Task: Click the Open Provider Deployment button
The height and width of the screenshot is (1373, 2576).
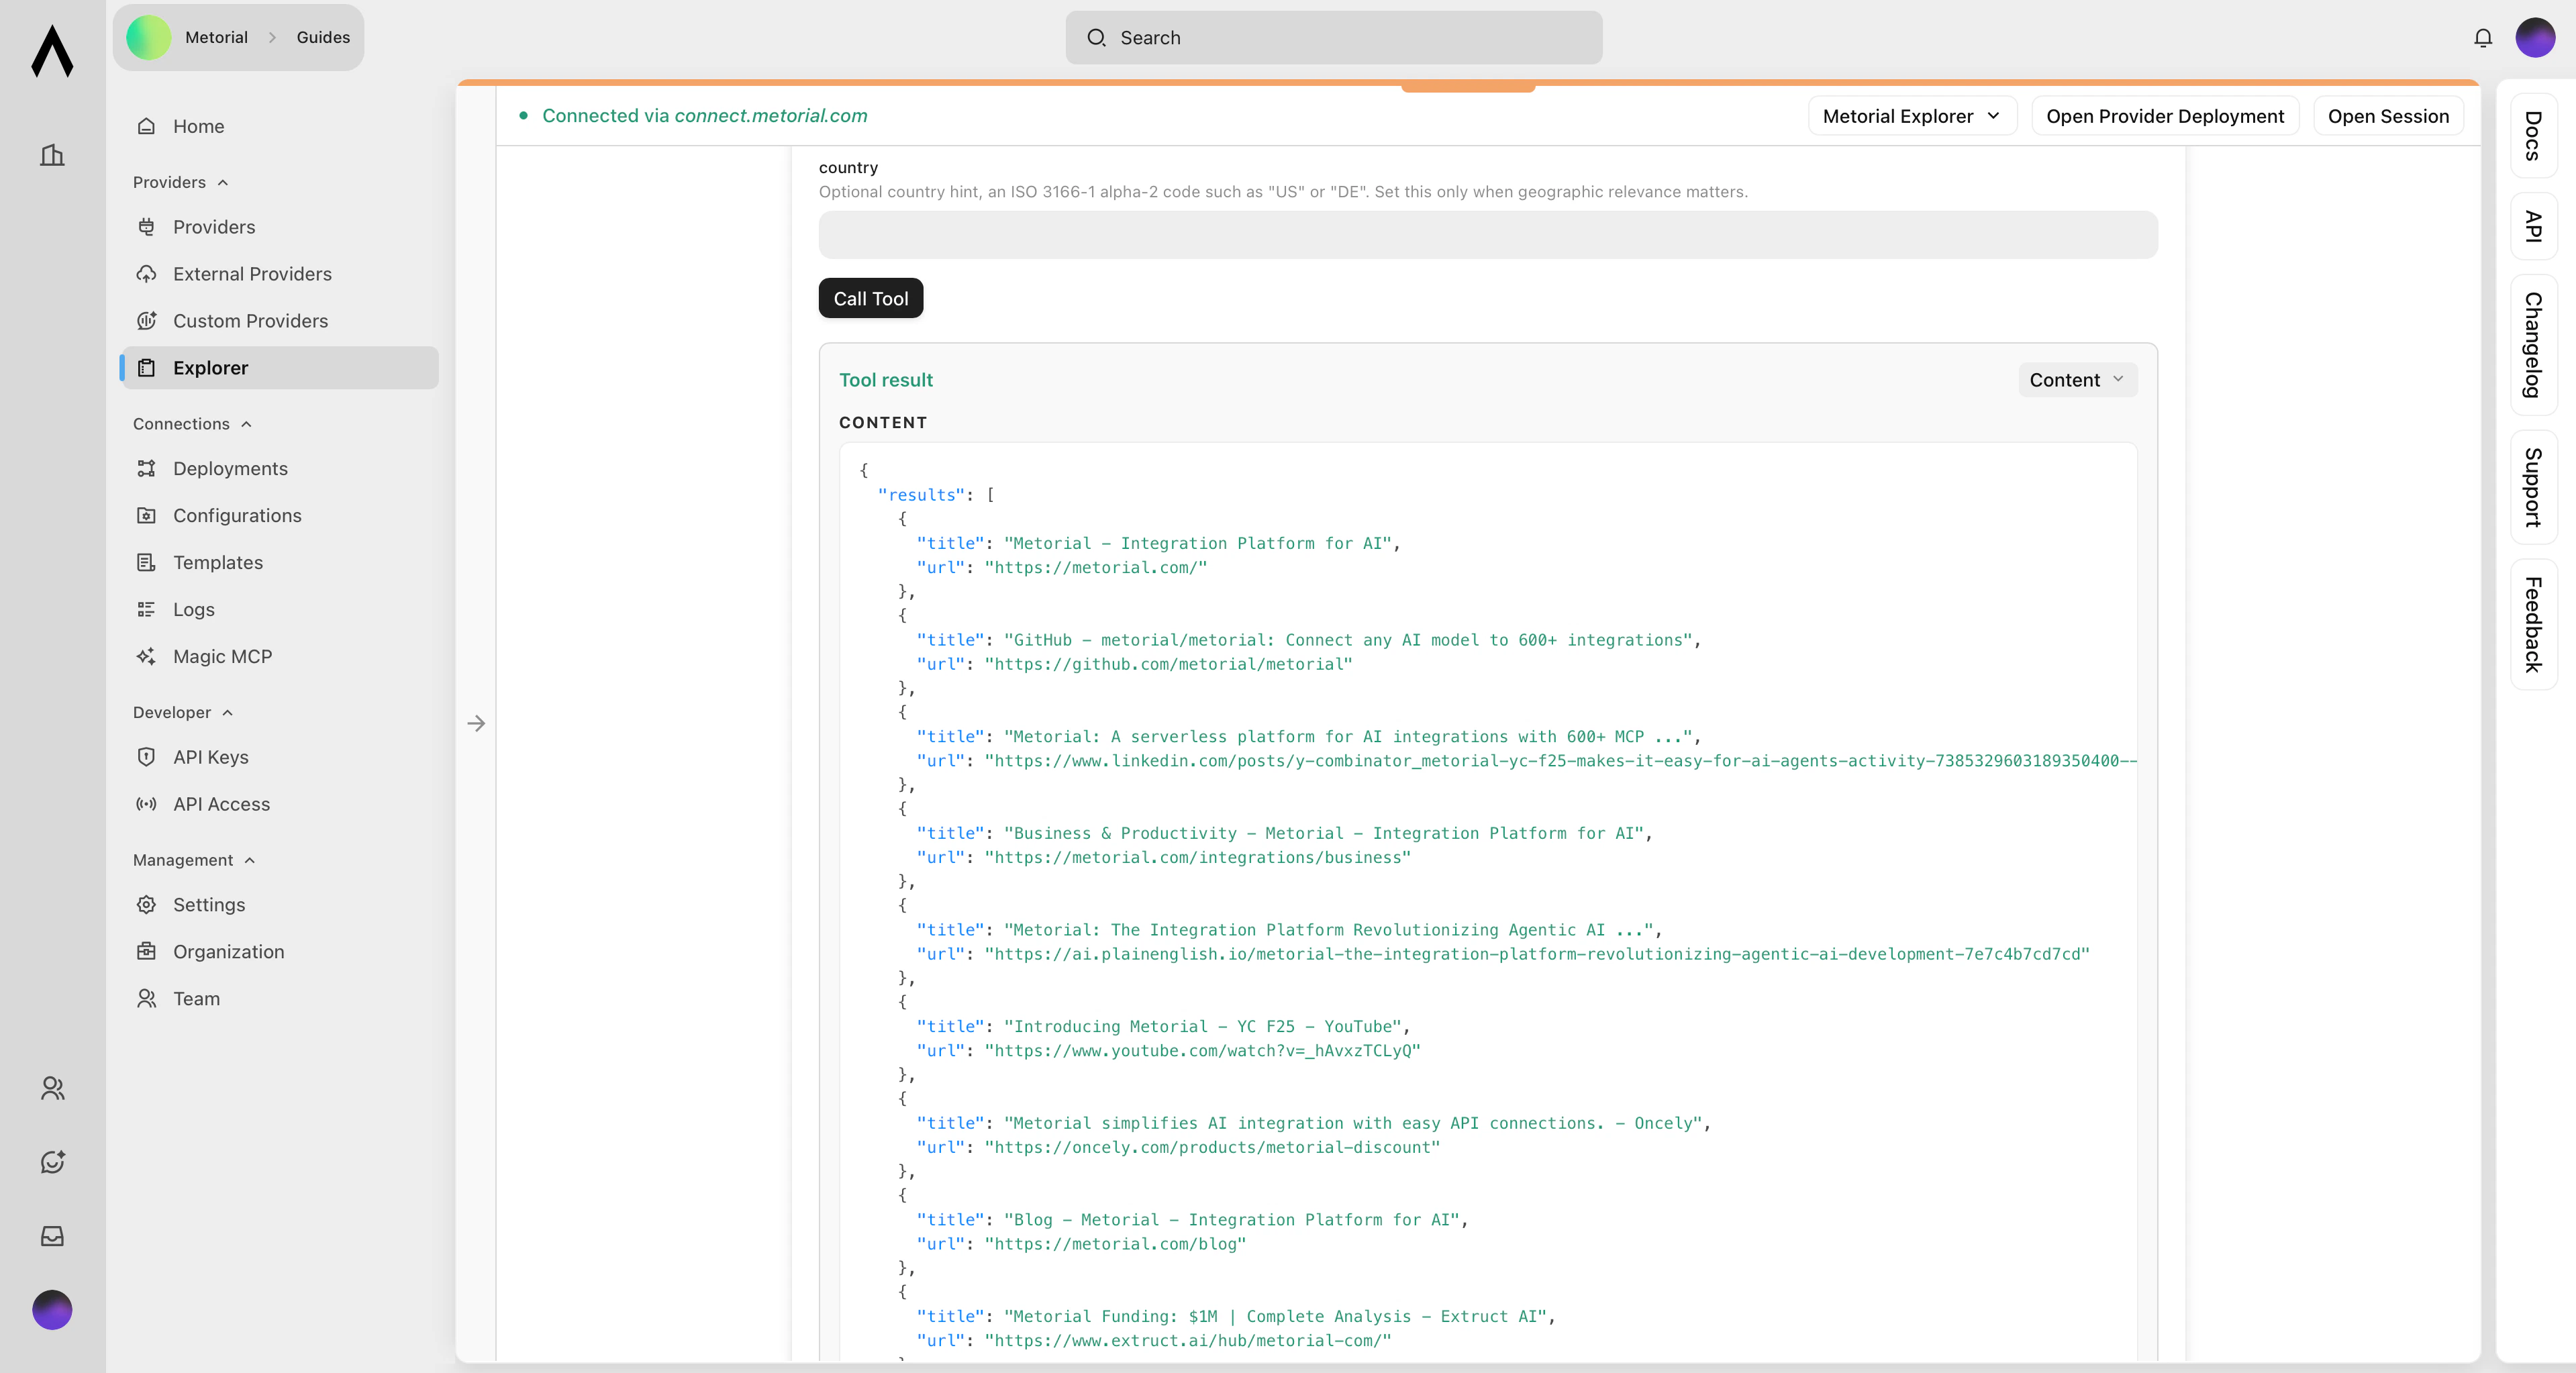Action: point(2164,116)
